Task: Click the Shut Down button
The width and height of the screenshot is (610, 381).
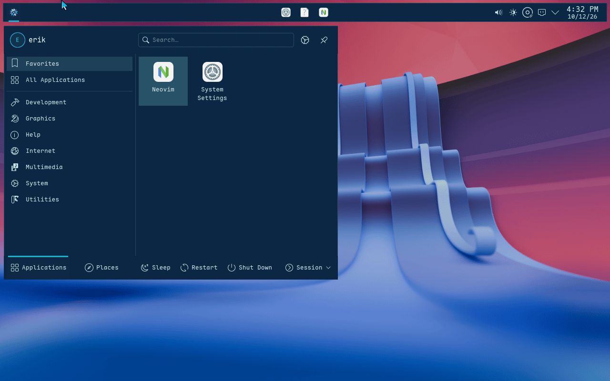Action: pyautogui.click(x=250, y=268)
